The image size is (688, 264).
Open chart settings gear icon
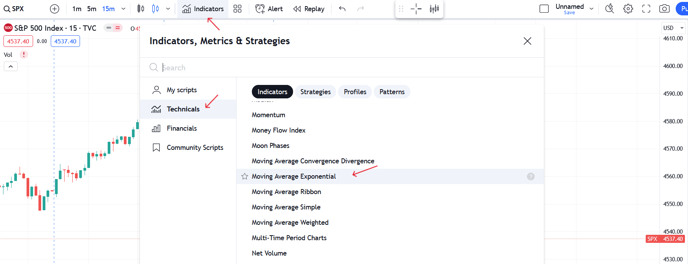click(628, 9)
